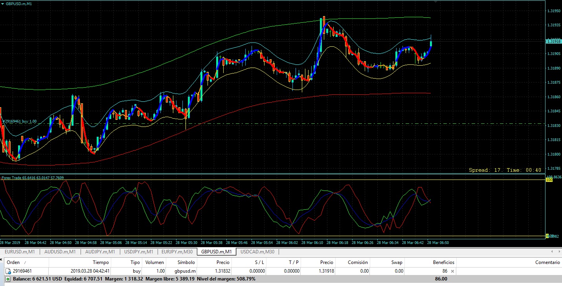Click the Balance summary row text

tap(134, 279)
